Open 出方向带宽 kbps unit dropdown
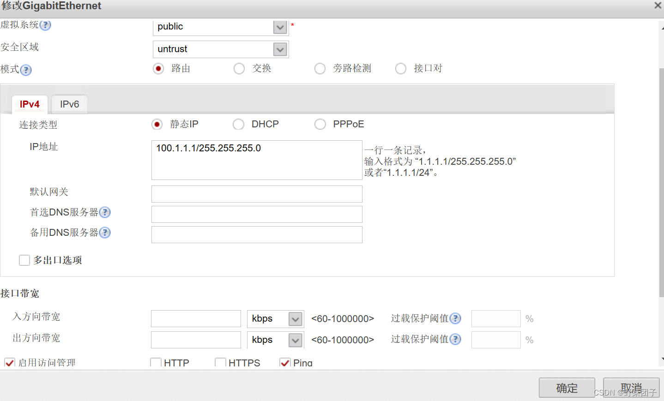 (x=275, y=340)
